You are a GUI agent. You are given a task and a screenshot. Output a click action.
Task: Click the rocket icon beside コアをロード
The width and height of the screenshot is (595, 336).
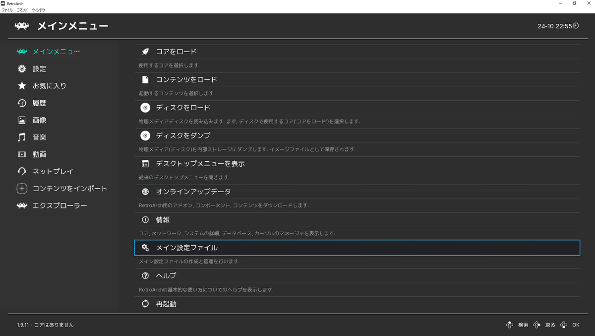pyautogui.click(x=145, y=52)
